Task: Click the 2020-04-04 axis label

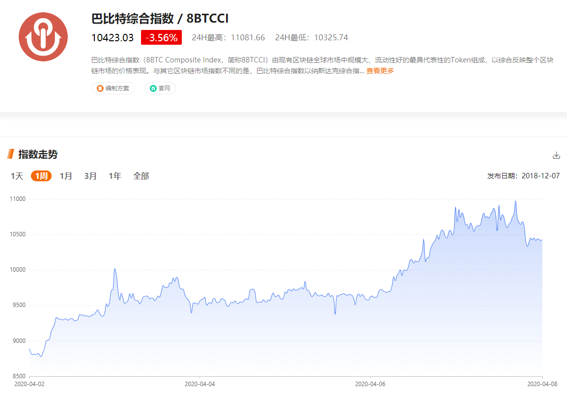Action: coord(199,384)
